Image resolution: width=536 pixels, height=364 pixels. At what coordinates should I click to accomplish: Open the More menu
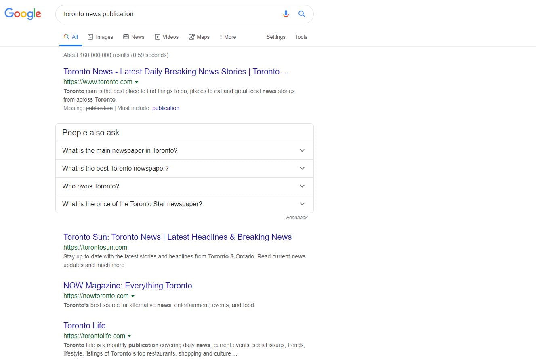tap(228, 37)
